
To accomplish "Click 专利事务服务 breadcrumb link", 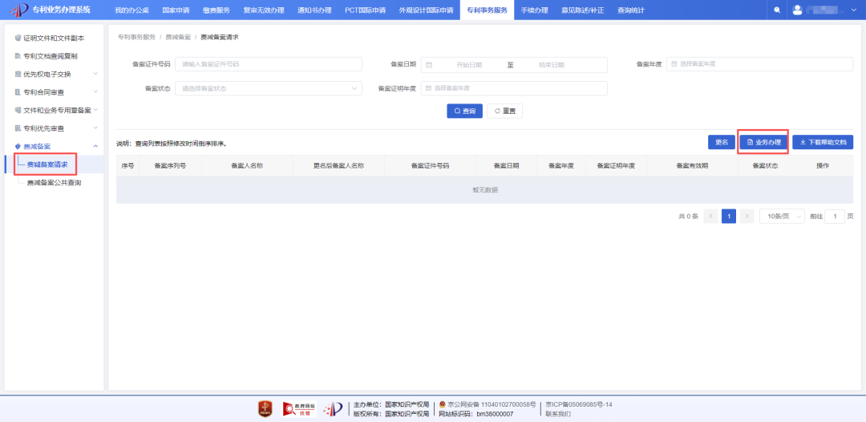I will [136, 37].
